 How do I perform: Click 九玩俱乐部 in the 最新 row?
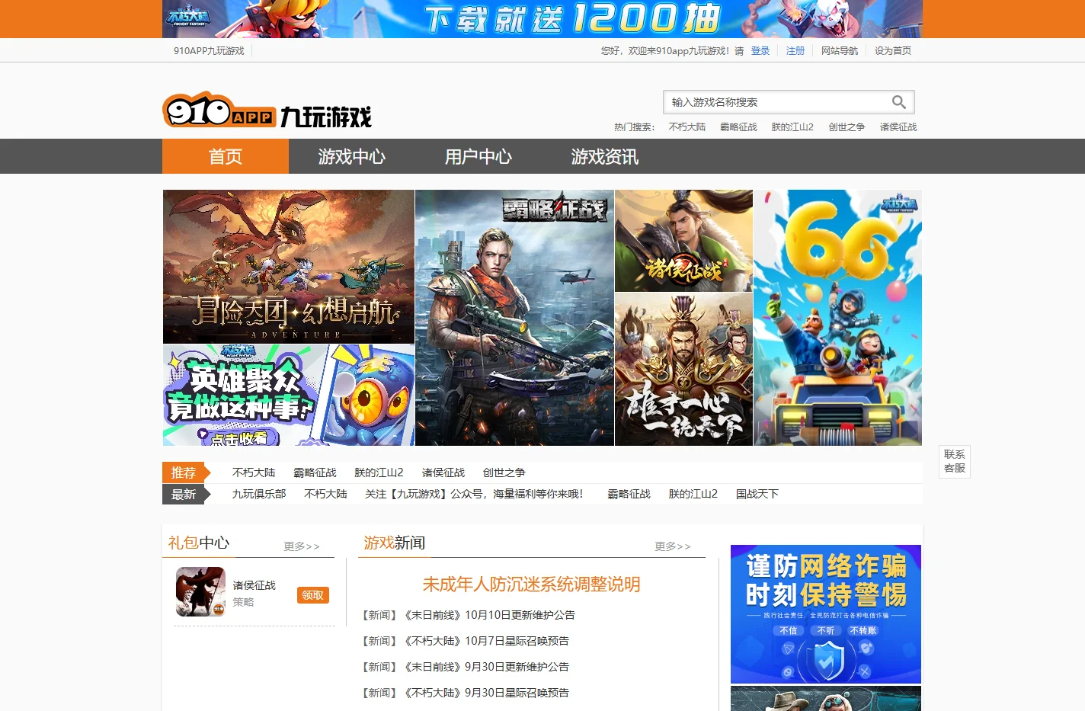tap(259, 494)
